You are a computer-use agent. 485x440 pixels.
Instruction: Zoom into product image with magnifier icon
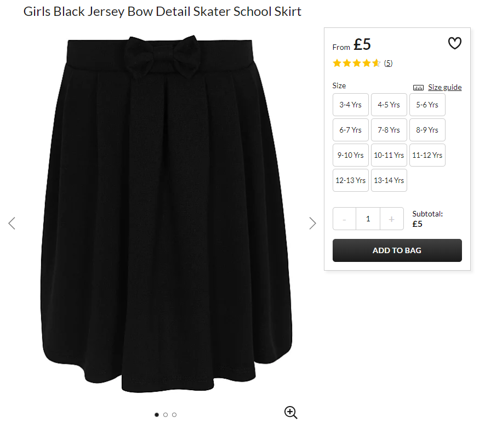[291, 413]
